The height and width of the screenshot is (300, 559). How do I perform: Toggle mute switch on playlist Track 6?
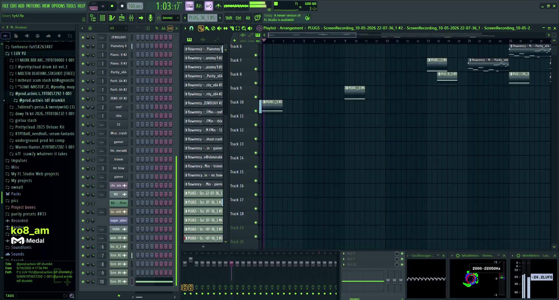click(x=256, y=55)
